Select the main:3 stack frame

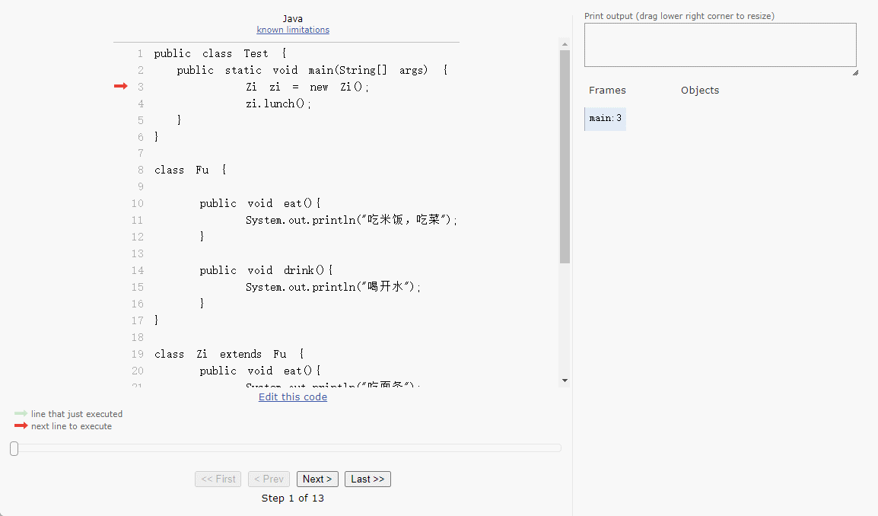(606, 119)
